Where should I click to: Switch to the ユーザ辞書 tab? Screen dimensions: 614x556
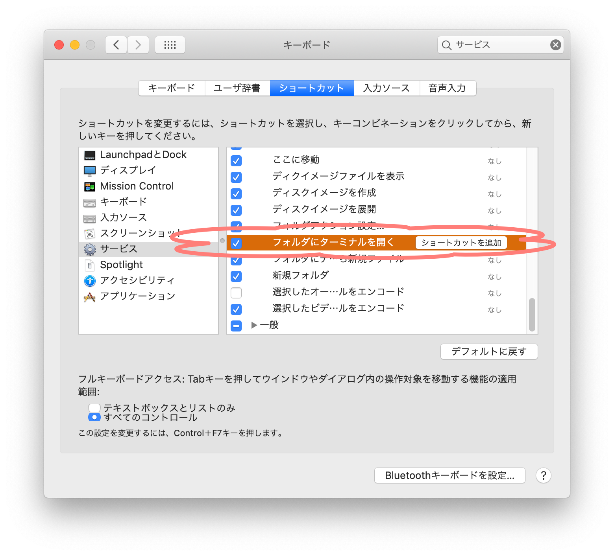point(237,88)
